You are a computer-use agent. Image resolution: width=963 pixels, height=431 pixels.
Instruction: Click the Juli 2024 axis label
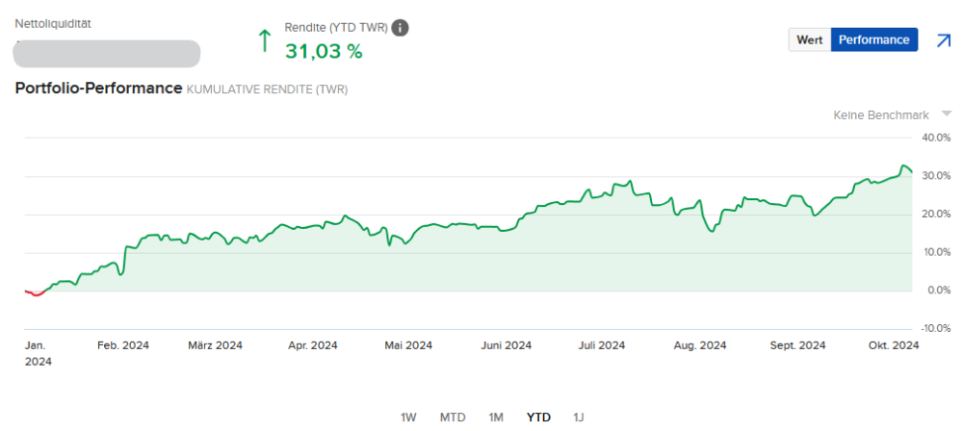pyautogui.click(x=603, y=345)
